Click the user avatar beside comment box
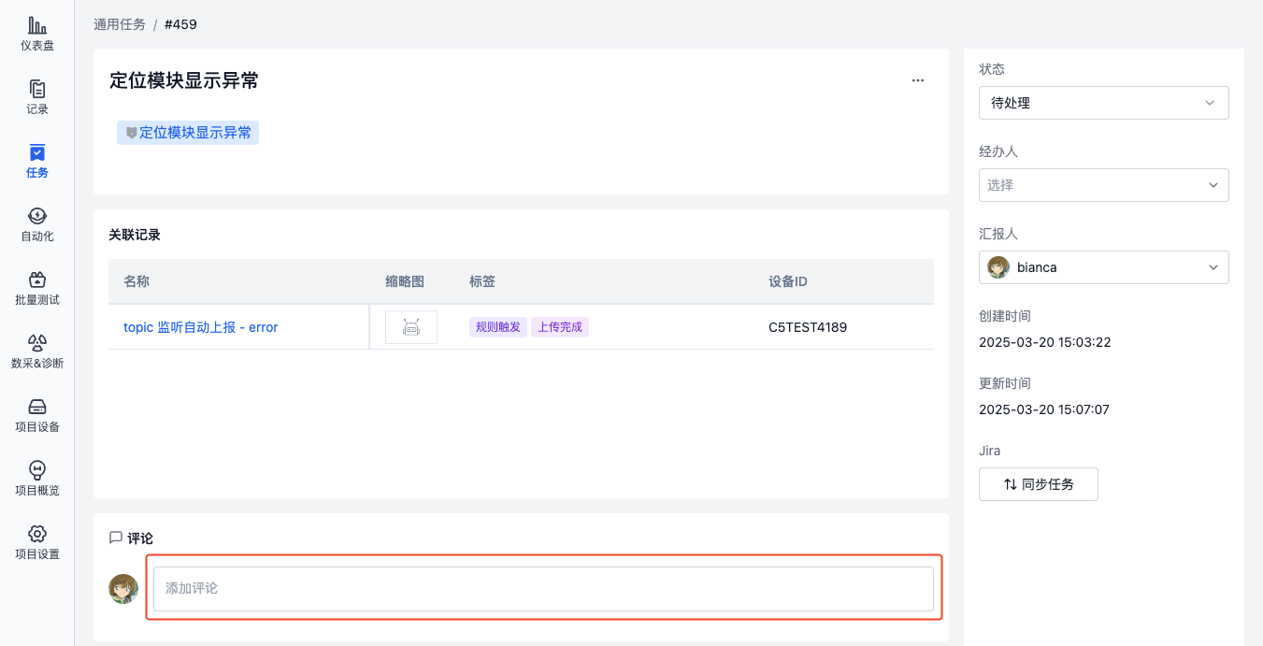This screenshot has width=1263, height=646. point(123,589)
